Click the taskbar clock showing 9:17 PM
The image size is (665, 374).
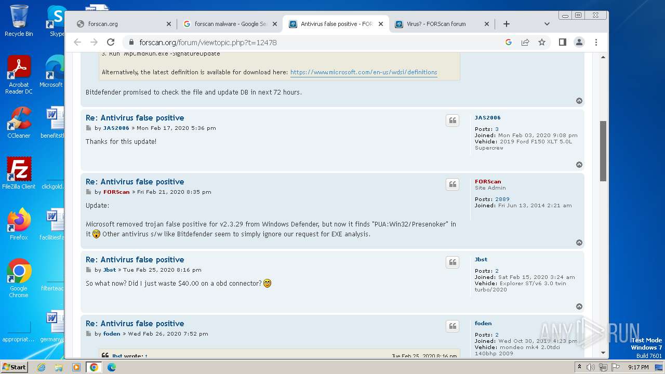point(638,367)
